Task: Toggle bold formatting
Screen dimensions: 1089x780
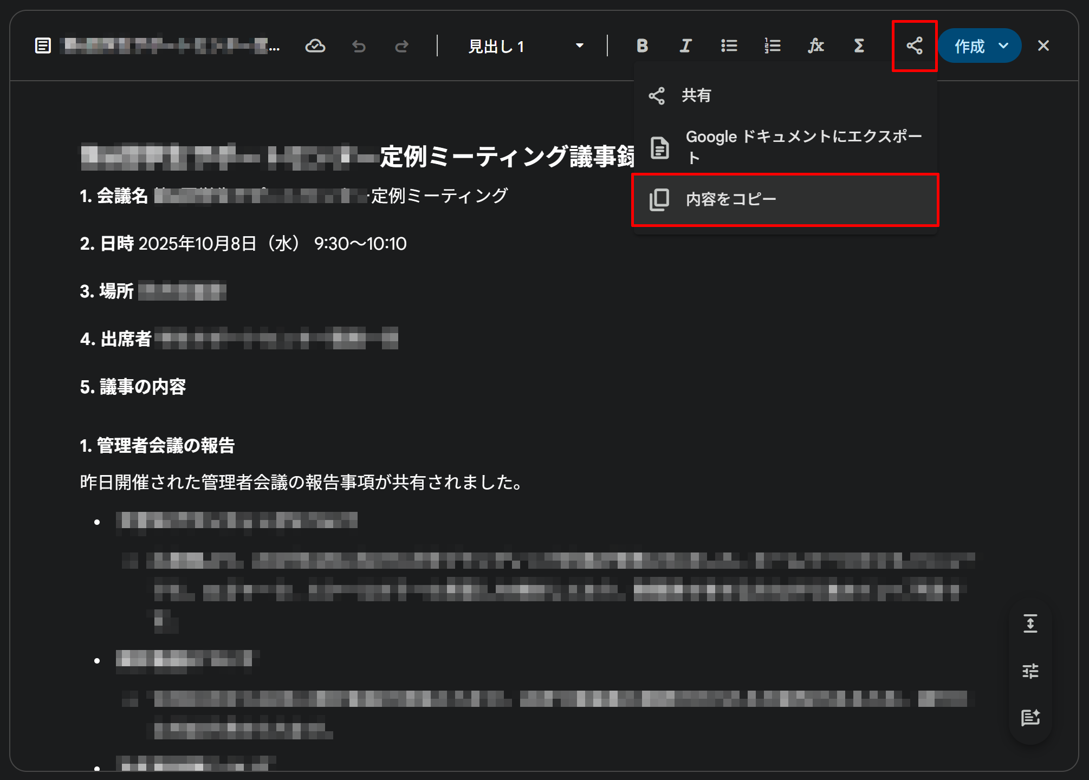Action: (643, 46)
